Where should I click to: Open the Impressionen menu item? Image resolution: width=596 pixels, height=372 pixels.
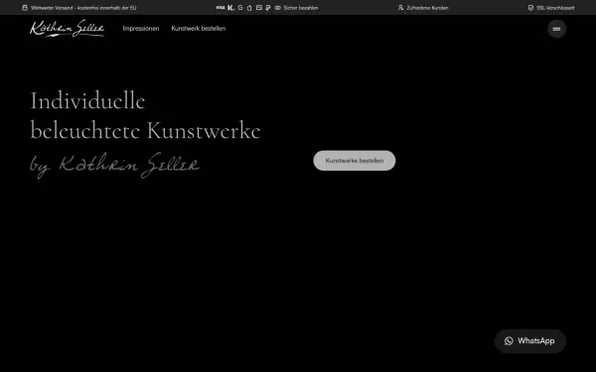(x=141, y=29)
